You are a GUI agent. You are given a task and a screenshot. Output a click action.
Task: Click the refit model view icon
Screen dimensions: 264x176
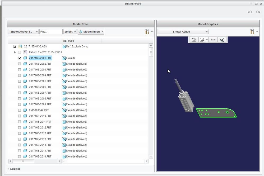tap(194, 40)
